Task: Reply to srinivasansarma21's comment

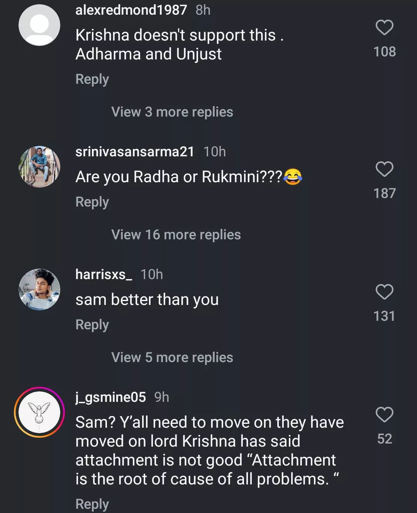Action: pos(92,202)
